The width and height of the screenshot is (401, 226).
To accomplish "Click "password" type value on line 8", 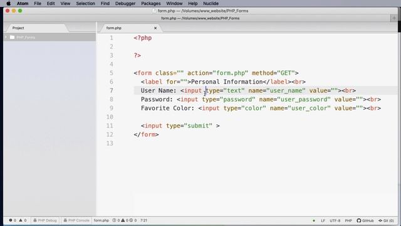I will 237,99.
